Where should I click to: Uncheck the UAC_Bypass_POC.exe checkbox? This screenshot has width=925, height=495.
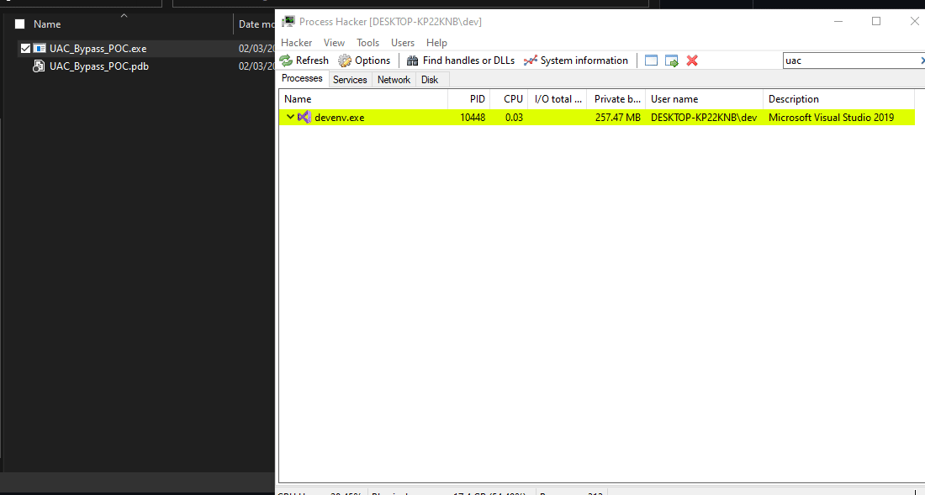click(x=25, y=48)
